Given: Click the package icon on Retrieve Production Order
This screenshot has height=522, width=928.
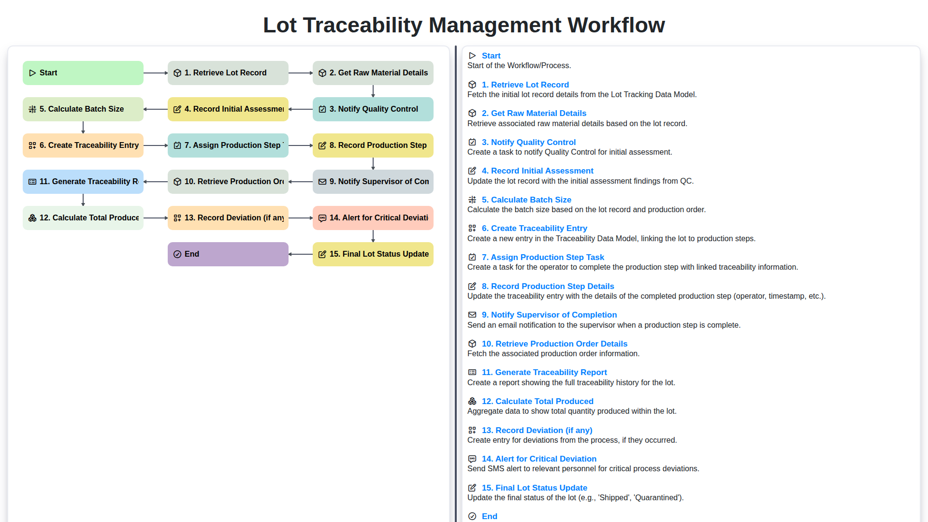Looking at the screenshot, I should pyautogui.click(x=177, y=181).
